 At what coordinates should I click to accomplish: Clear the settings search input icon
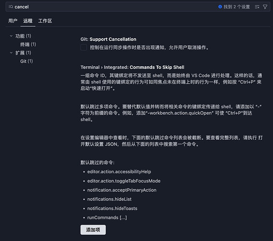click(257, 7)
